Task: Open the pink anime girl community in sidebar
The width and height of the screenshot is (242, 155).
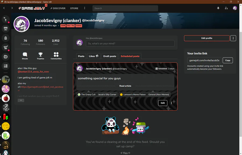Action: [6, 89]
